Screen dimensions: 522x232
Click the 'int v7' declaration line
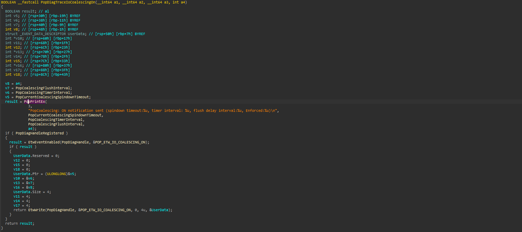pyautogui.click(x=42, y=24)
